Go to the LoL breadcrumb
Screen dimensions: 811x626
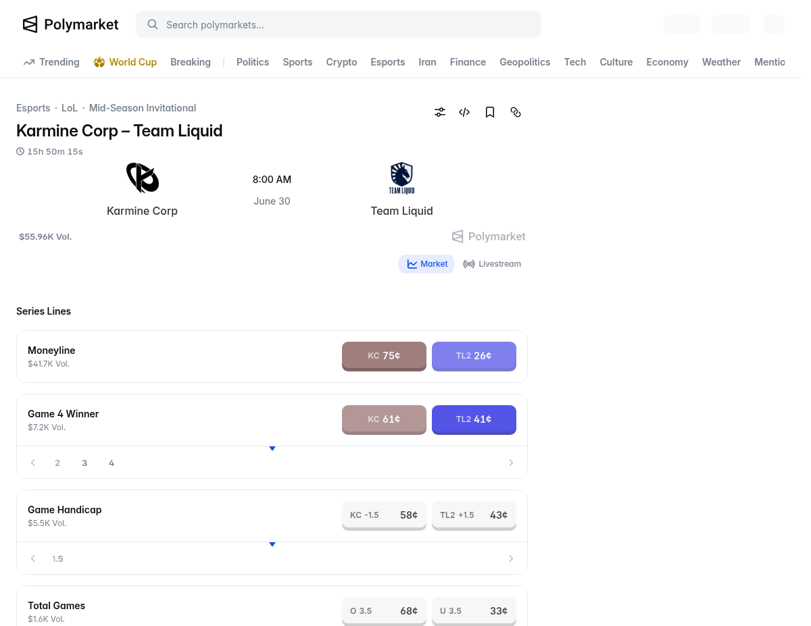coord(70,108)
